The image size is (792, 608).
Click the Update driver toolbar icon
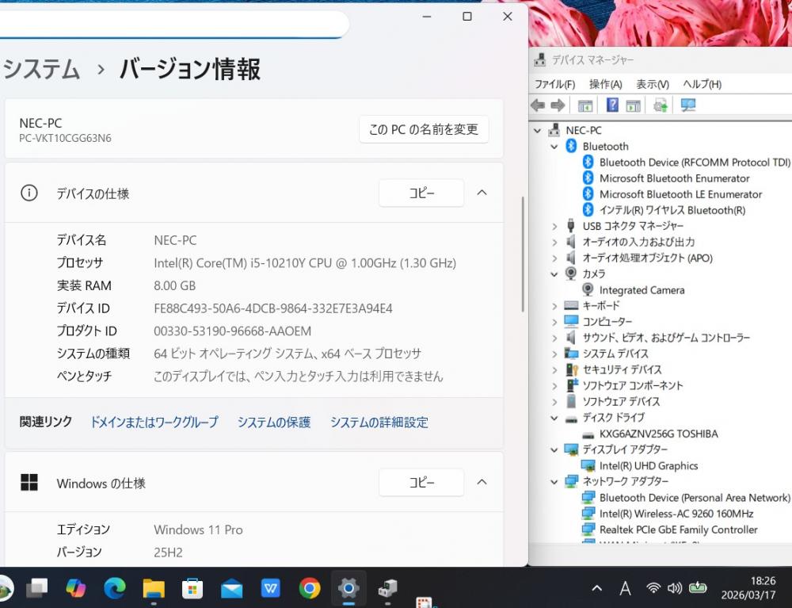click(661, 105)
